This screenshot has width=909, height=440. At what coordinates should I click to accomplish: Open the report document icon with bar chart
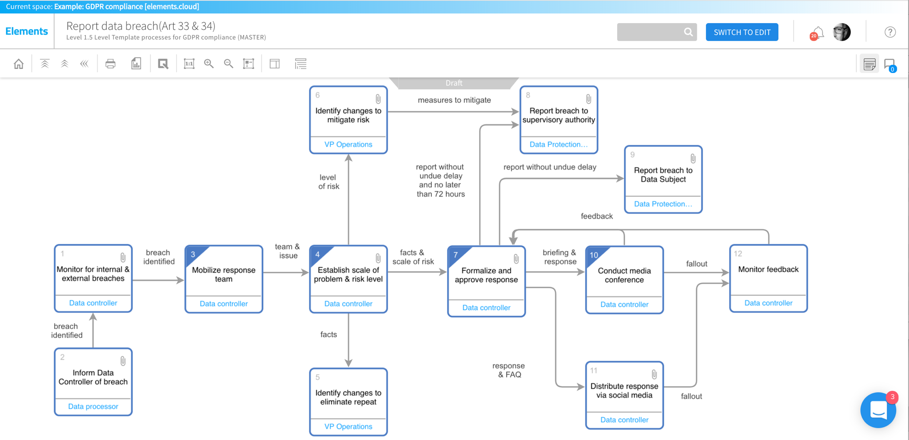pos(136,64)
